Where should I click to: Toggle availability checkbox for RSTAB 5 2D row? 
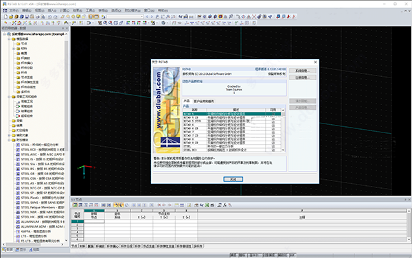(273, 118)
